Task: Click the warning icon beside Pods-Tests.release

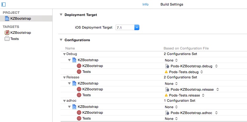Action: coord(166,95)
